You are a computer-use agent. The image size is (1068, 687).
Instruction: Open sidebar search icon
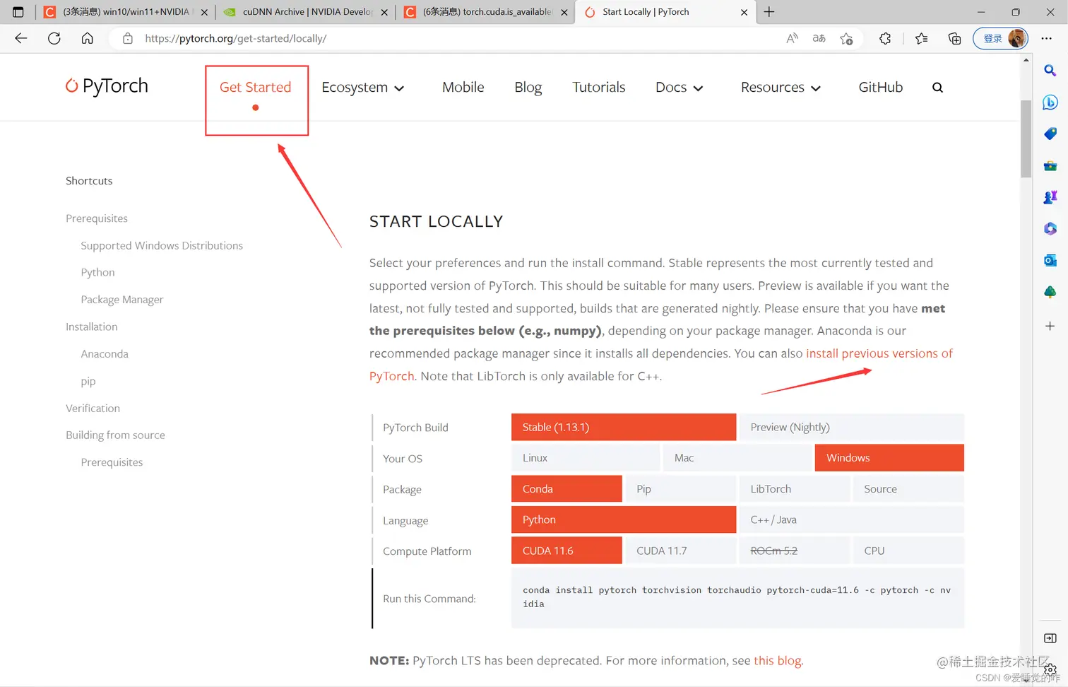point(1050,71)
